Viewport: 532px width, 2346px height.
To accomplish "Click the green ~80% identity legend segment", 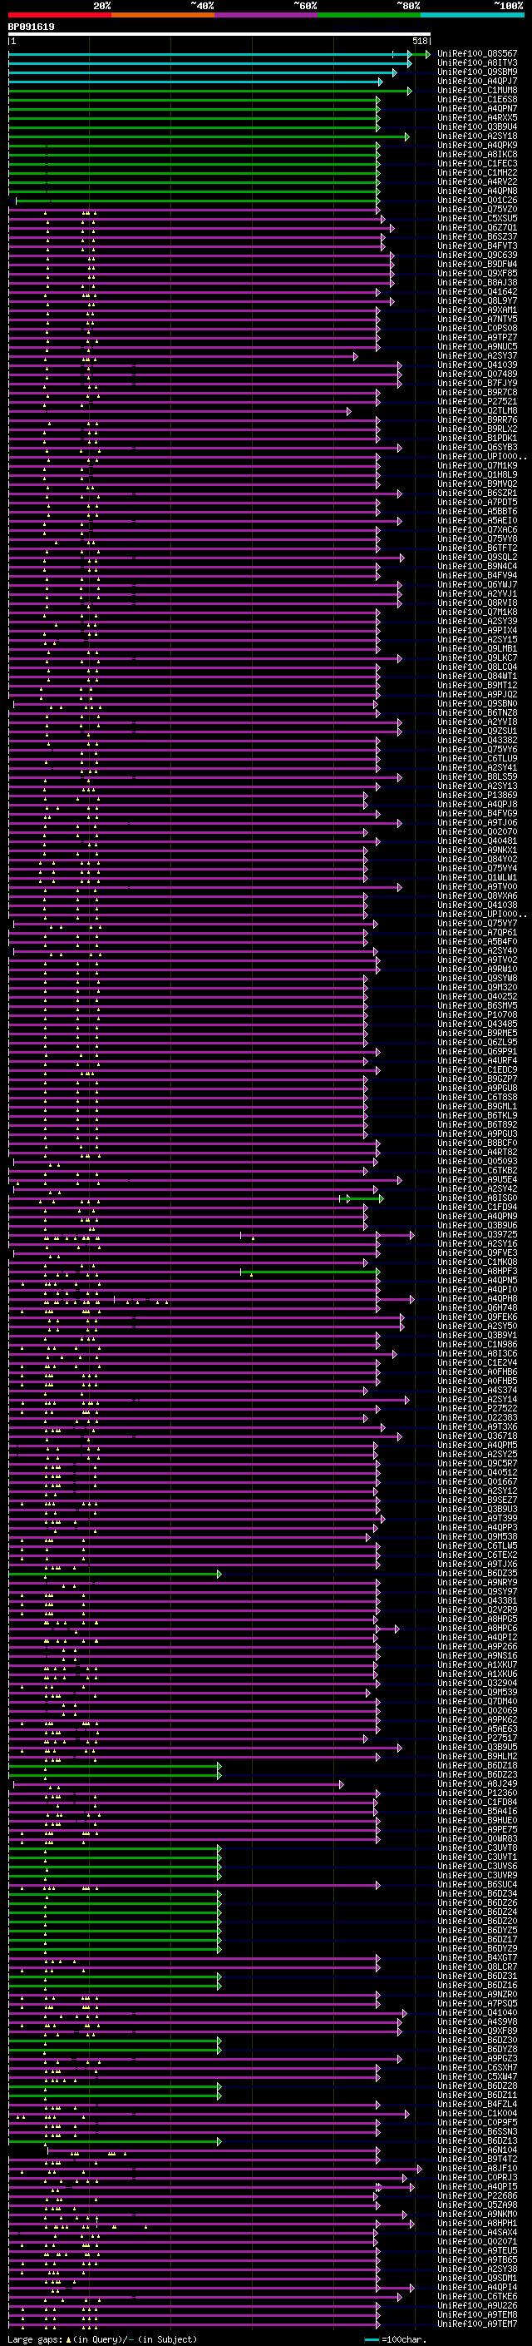I will tap(369, 15).
